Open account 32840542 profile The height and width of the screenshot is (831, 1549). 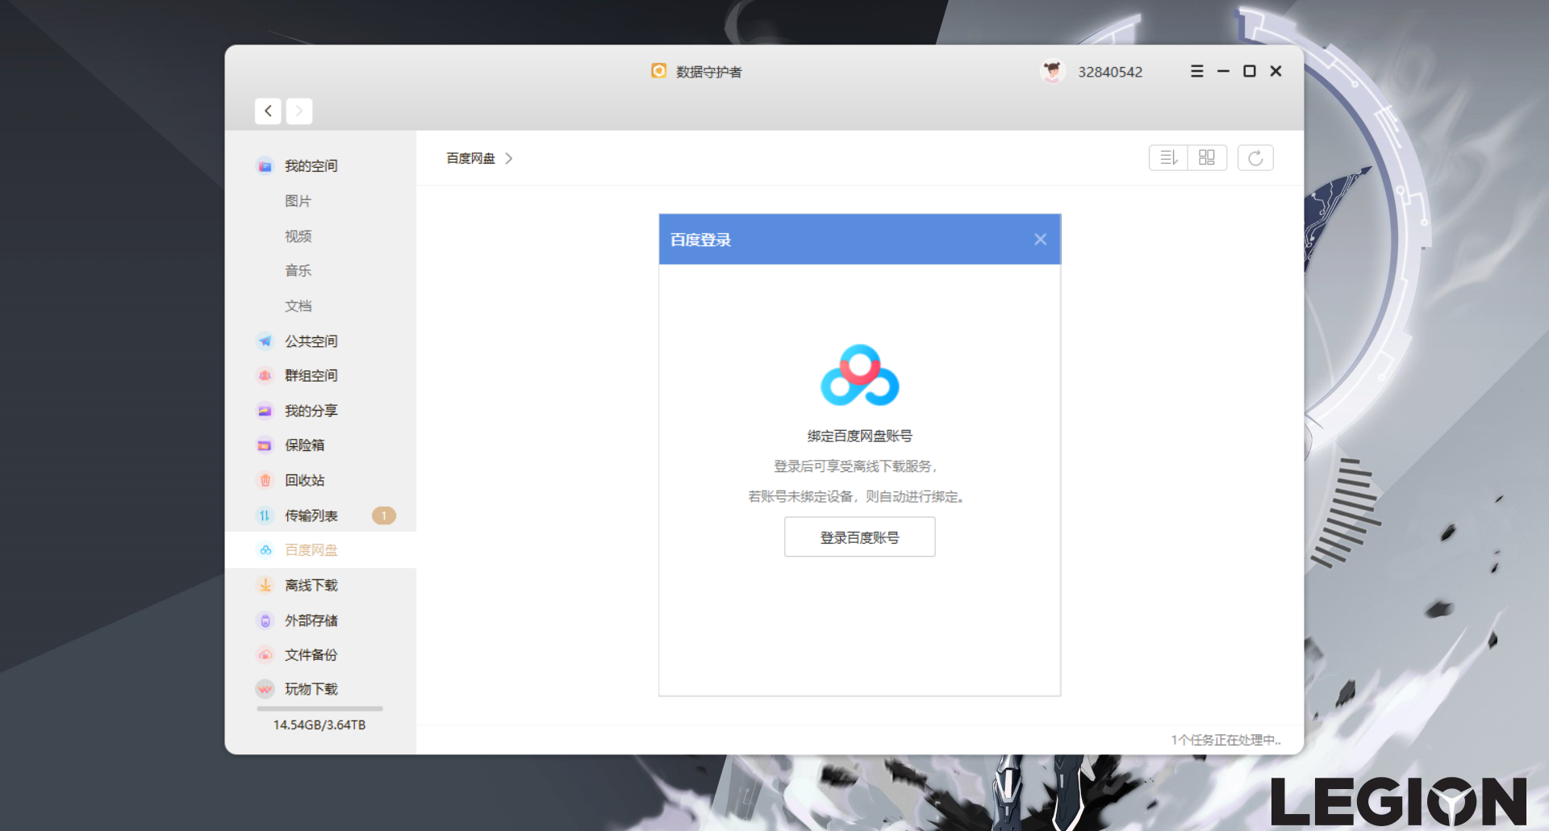point(1110,73)
